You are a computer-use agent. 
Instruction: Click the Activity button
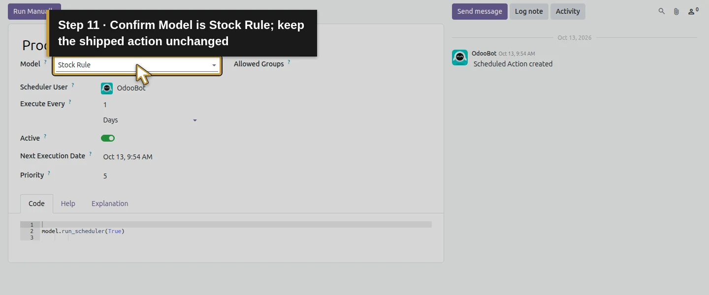point(568,11)
